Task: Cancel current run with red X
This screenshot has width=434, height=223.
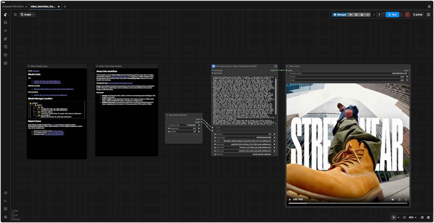Action: [407, 15]
